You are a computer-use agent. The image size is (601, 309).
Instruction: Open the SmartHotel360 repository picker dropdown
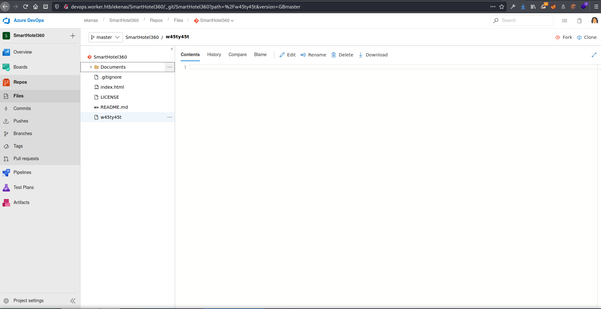[x=214, y=21]
